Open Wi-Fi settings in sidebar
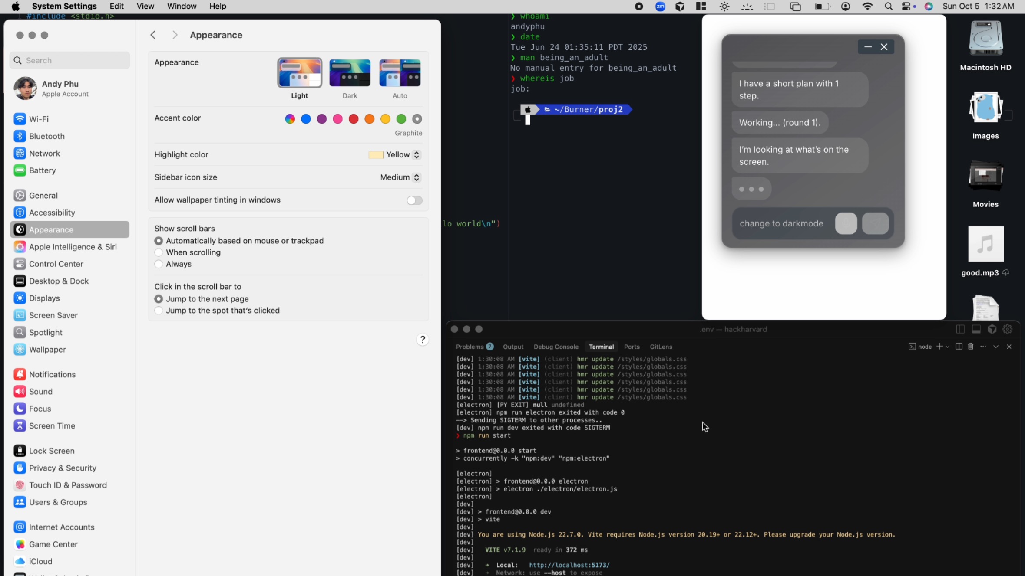 coord(39,119)
